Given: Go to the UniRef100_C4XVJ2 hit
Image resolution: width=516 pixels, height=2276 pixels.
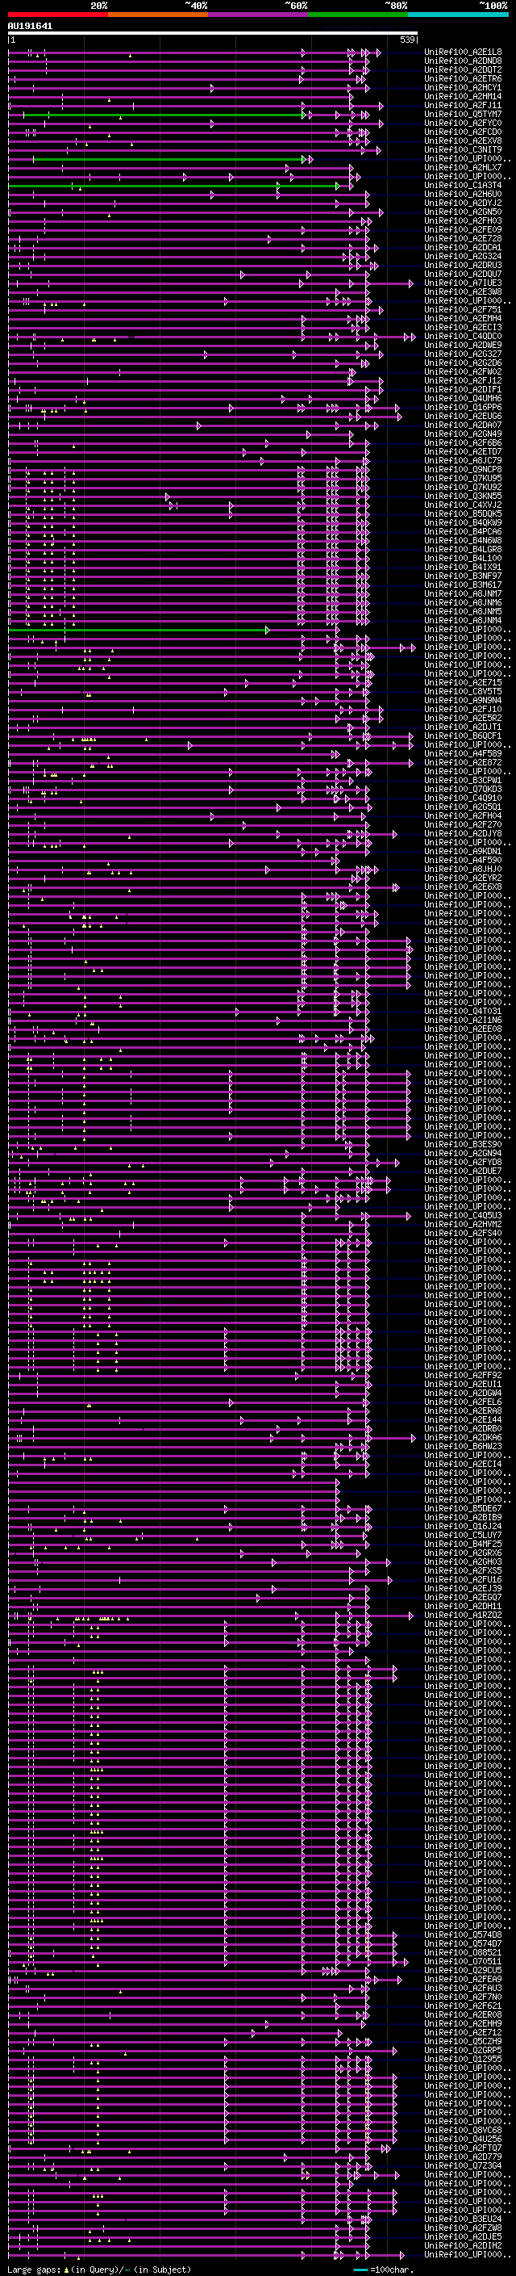Looking at the screenshot, I should (463, 505).
